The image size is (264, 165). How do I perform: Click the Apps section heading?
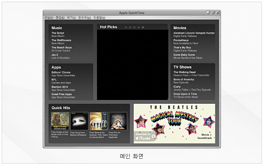pyautogui.click(x=56, y=67)
